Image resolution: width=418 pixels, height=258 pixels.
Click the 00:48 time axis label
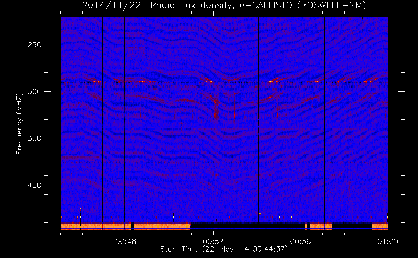(126, 242)
